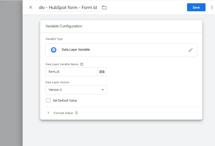
Task: Edit variable type with pencil icon
Action: point(190,50)
